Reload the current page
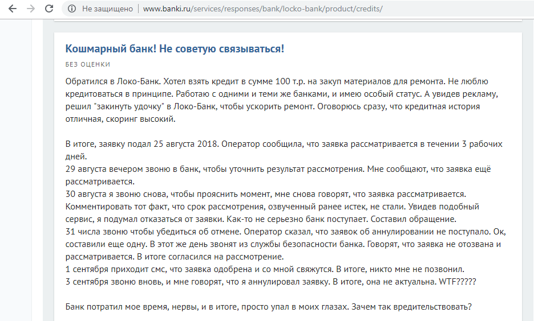 coord(49,9)
